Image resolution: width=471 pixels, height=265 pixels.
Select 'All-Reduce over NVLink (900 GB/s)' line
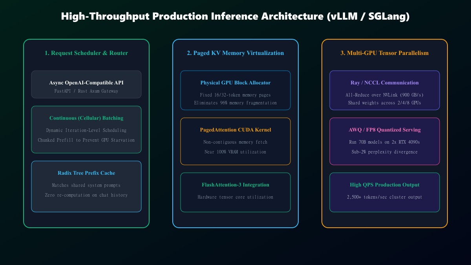pyautogui.click(x=385, y=95)
